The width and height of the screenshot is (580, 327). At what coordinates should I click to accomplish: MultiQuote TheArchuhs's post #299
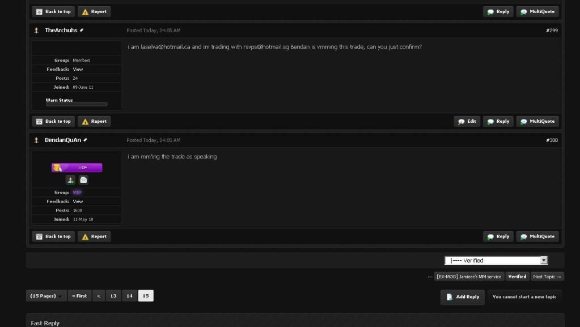(537, 122)
